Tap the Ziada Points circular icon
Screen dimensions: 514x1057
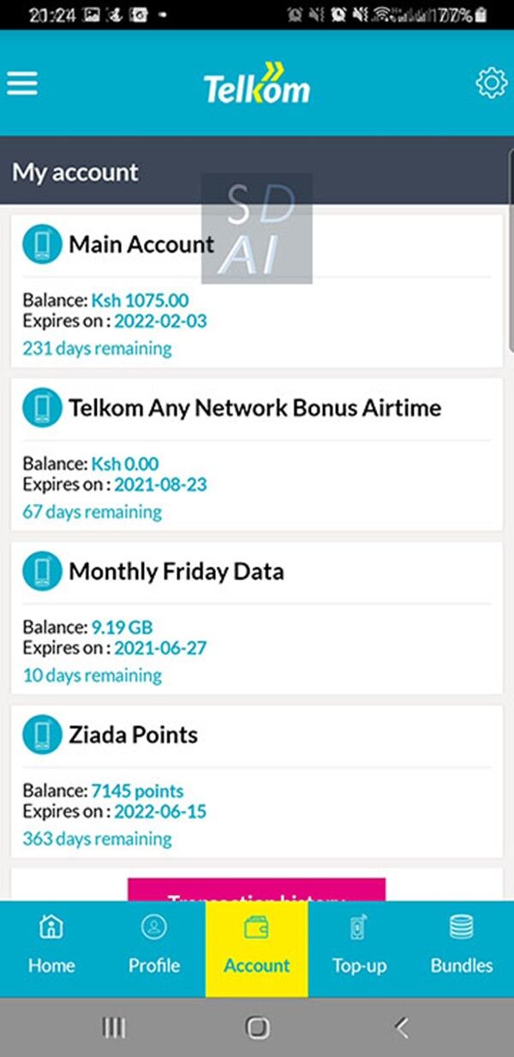point(41,734)
